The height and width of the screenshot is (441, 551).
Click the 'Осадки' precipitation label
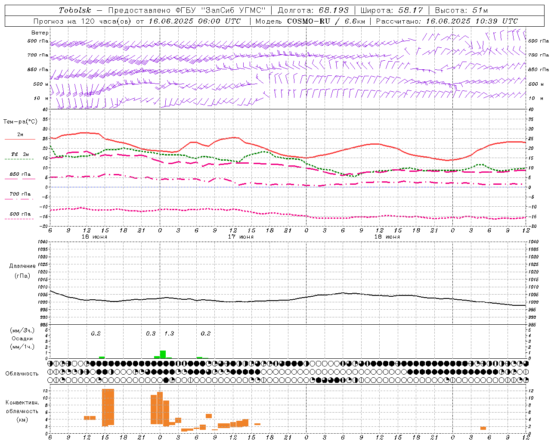pos(22,339)
